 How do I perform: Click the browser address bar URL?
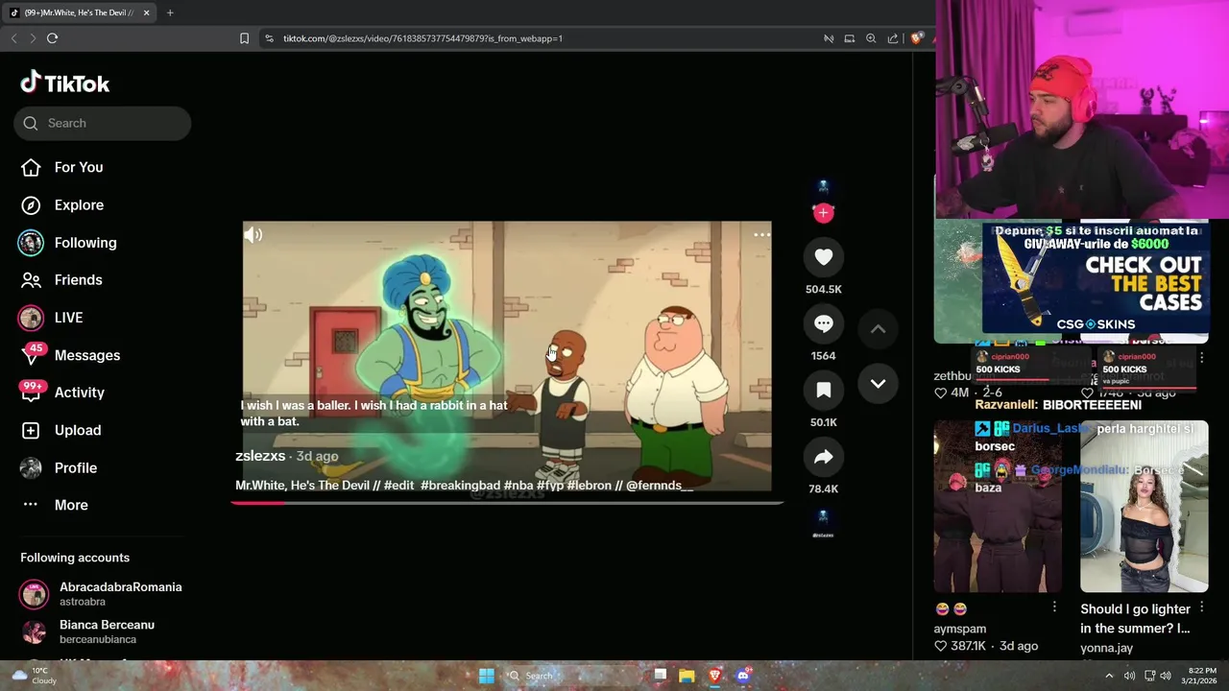tap(422, 38)
